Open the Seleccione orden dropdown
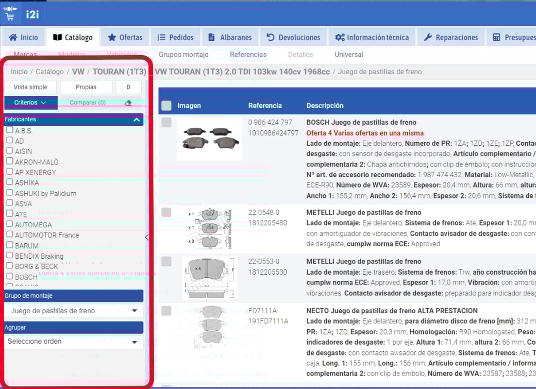 pos(74,342)
